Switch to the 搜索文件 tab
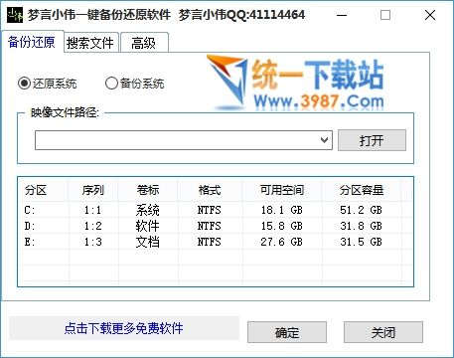 [91, 43]
